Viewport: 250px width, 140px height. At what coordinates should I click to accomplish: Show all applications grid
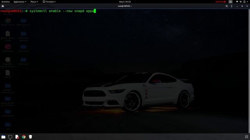tap(246, 136)
